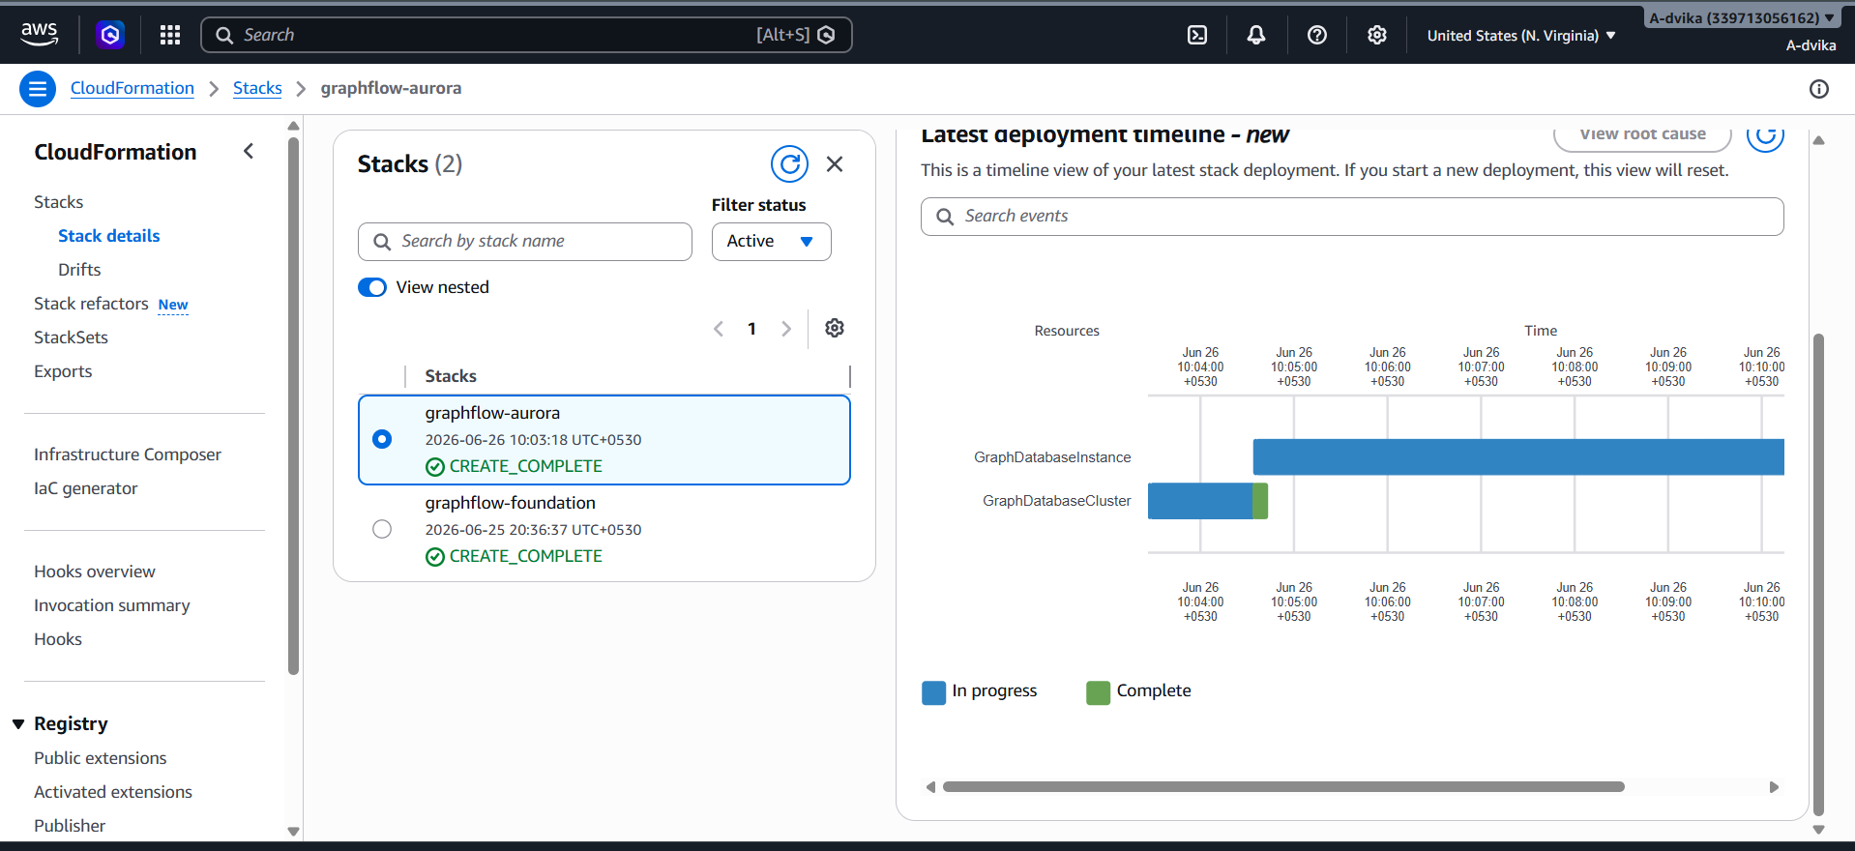Open Activated extensions
This screenshot has height=851, width=1855.
113,792
